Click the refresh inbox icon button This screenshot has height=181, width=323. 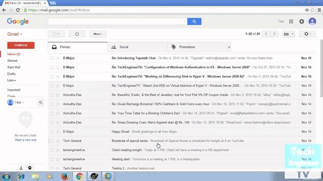pos(77,34)
